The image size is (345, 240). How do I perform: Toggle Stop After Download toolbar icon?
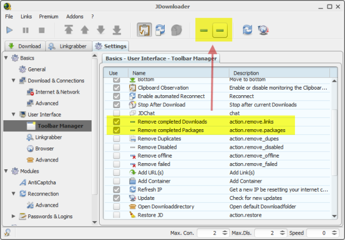point(176,30)
